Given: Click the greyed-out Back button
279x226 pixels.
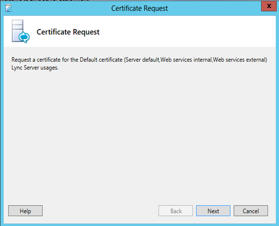Looking at the screenshot, I should [x=176, y=211].
